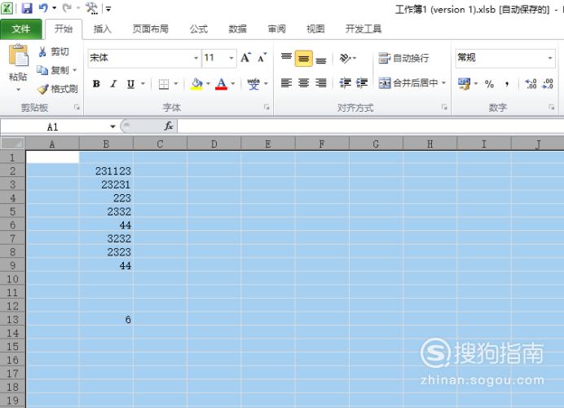
Task: Open 对齐方式 group dialog launcher
Action: tap(444, 108)
